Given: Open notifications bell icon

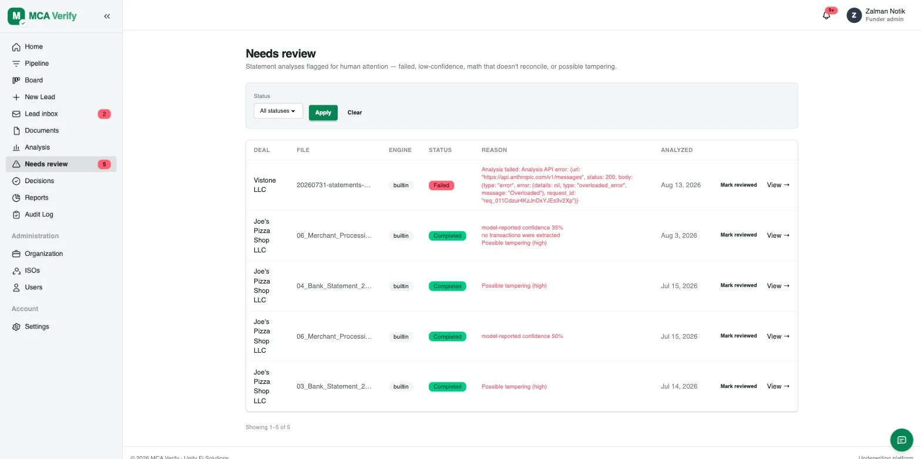Looking at the screenshot, I should point(826,15).
